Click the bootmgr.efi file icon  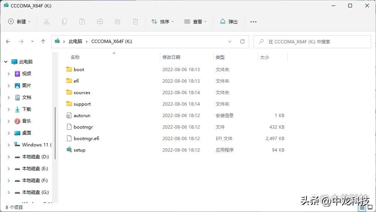click(x=69, y=138)
